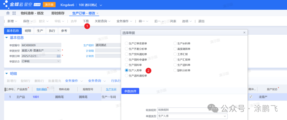
Task: Switch to the 物料清单 - 修改 tab
Action: [32, 13]
